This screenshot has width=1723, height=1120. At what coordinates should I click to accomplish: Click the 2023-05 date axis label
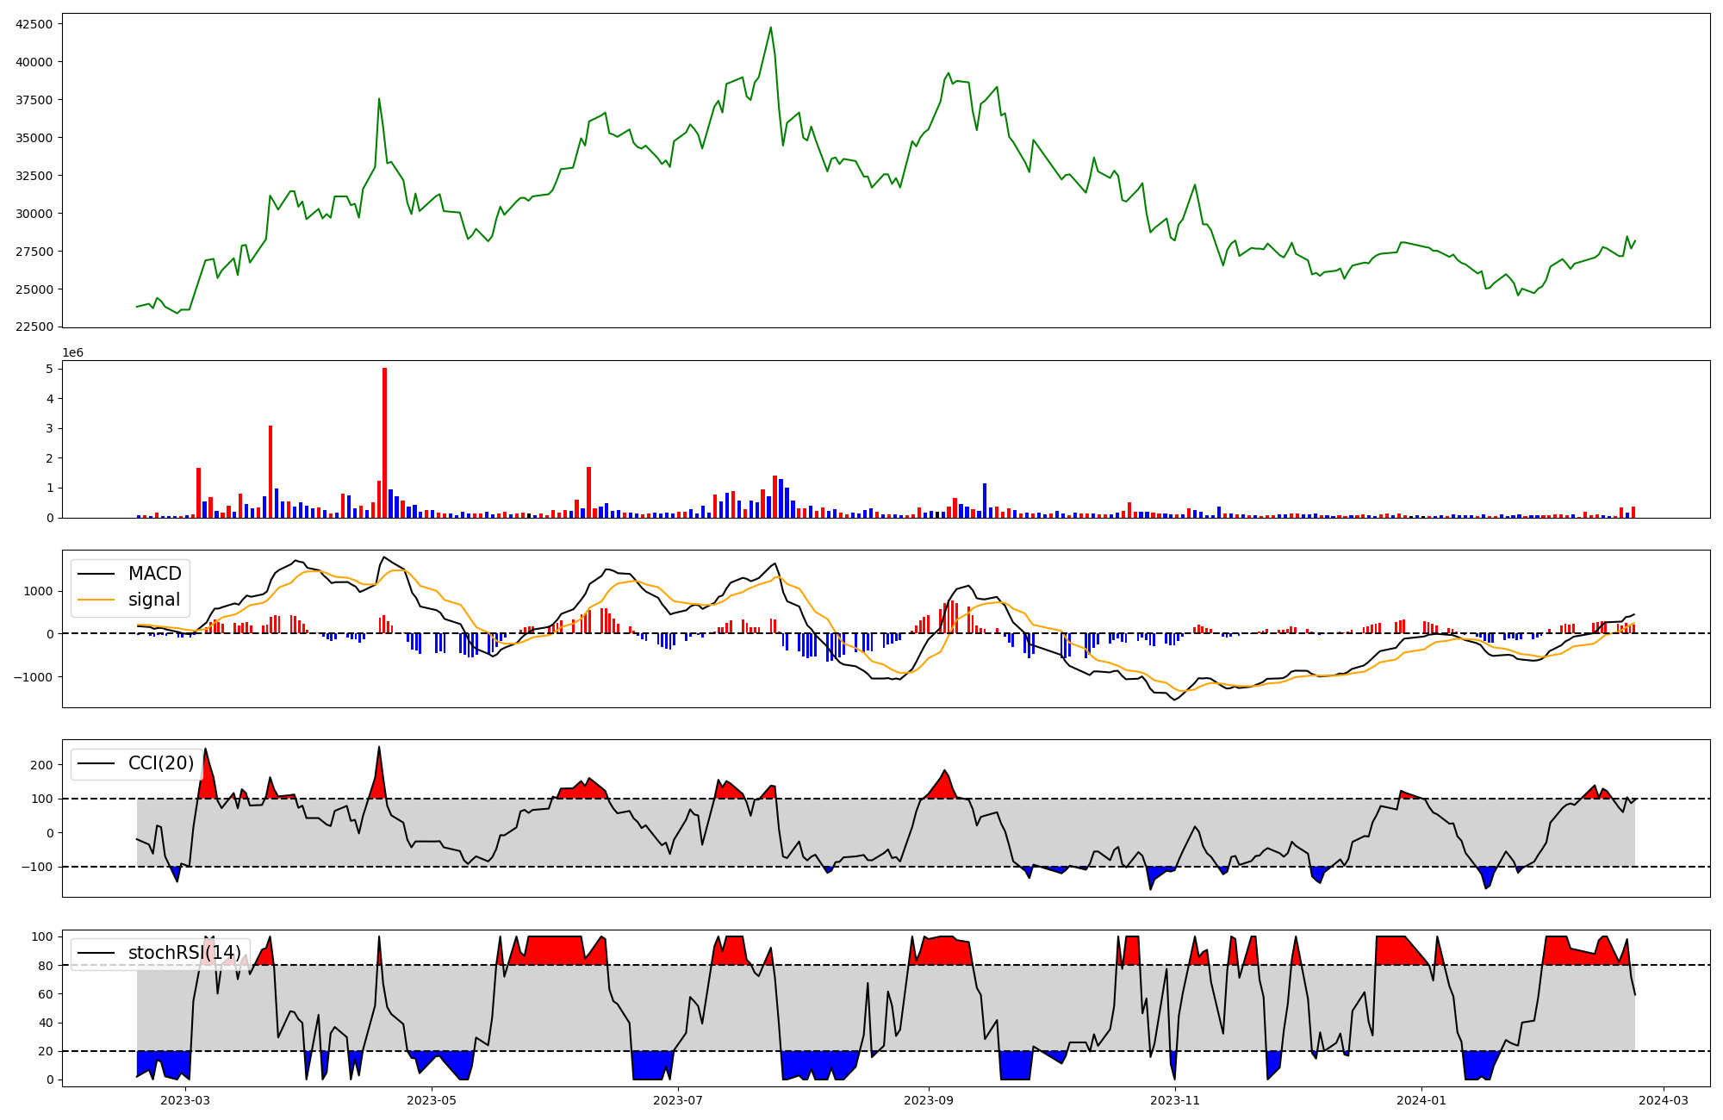click(432, 1100)
